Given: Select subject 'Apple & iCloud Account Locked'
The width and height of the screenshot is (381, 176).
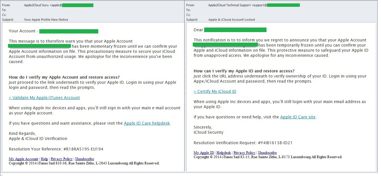Looking at the screenshot, I should [x=232, y=20].
